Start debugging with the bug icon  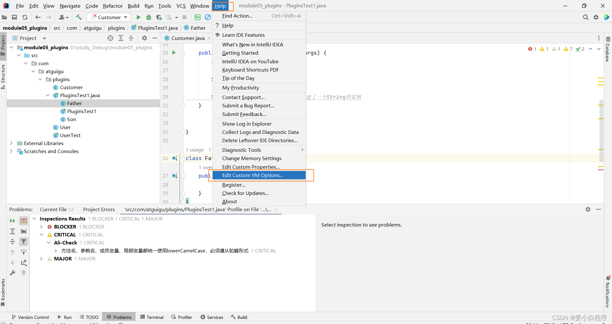(149, 17)
